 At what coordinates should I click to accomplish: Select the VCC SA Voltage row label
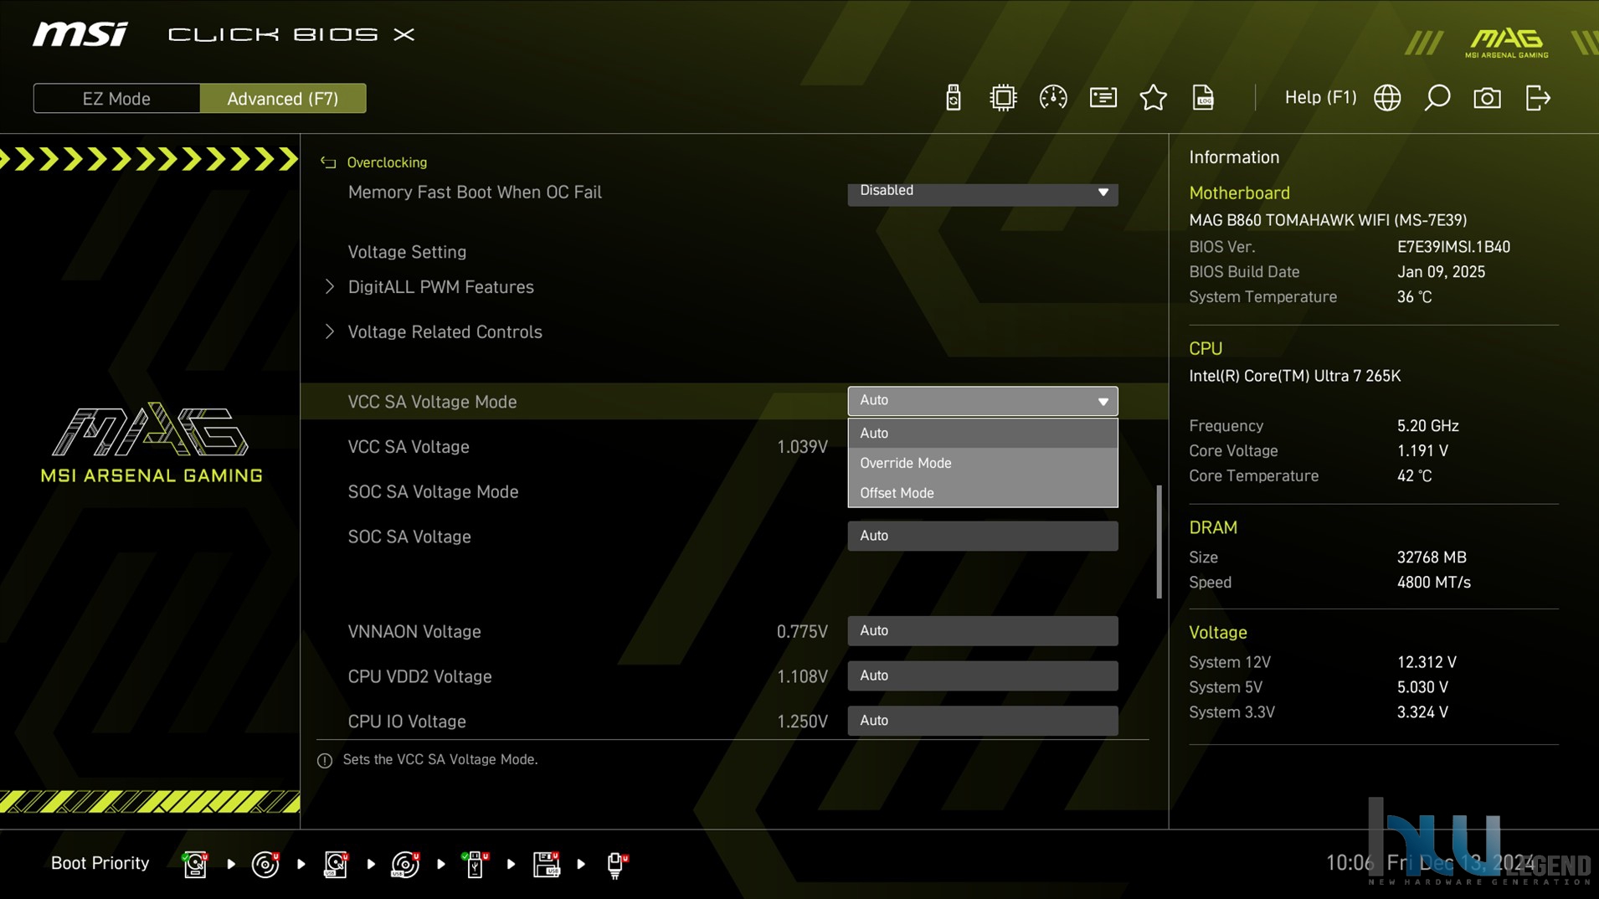[409, 447]
